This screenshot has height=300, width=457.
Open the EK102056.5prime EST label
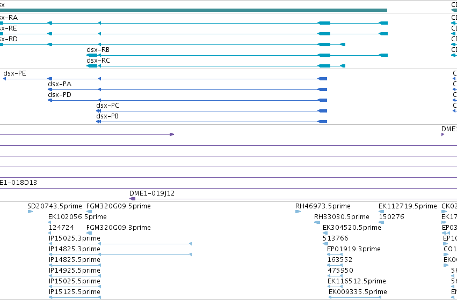pos(77,217)
